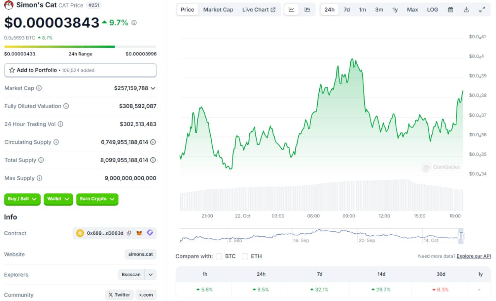Click the 14d 29.7% change cell
This screenshot has width=496, height=301.
[381, 290]
